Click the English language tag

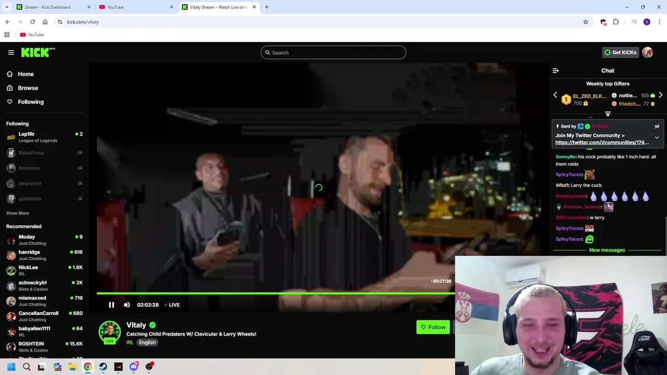pos(147,342)
